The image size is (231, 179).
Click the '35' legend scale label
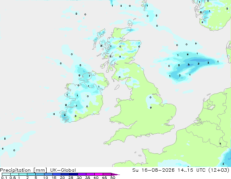[87, 178]
